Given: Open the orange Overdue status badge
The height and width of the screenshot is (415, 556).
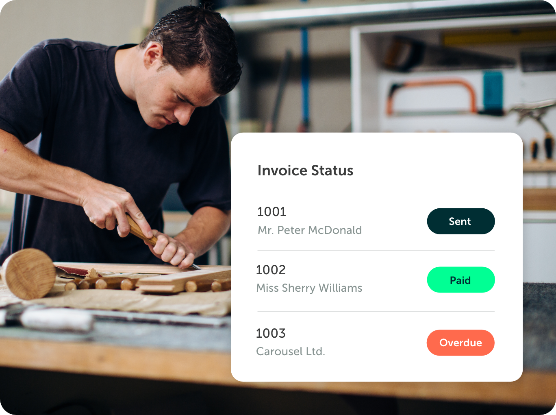Looking at the screenshot, I should (460, 343).
